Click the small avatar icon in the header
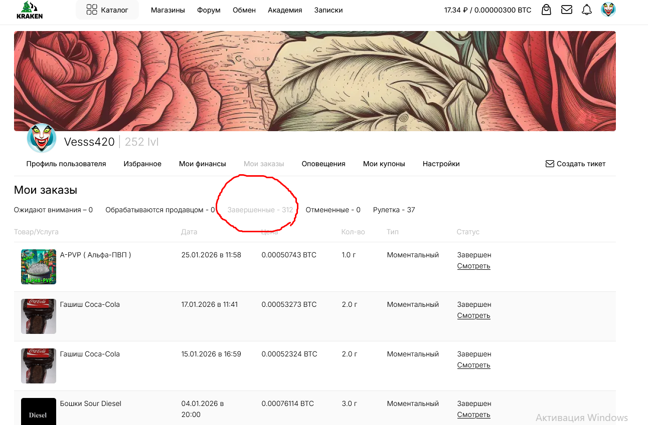Viewport: 648px width, 425px height. point(608,10)
